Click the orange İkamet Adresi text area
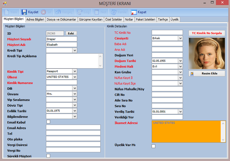230x161 pixels. coord(186,132)
